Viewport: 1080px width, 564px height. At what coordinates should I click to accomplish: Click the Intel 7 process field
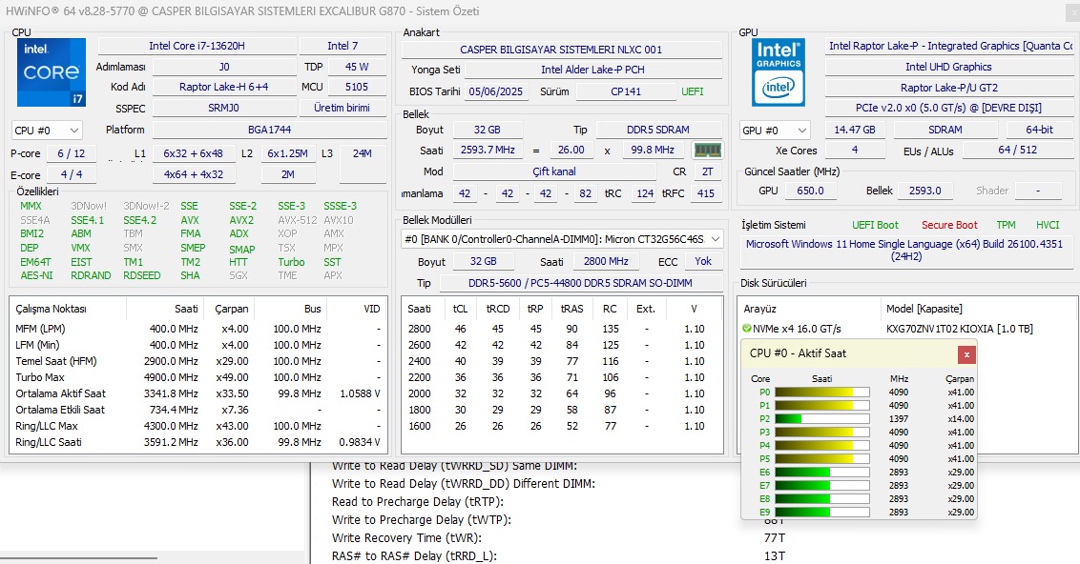click(x=343, y=46)
